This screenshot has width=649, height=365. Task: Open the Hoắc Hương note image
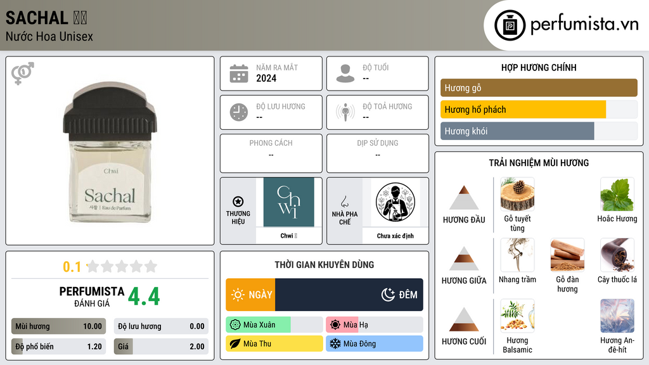coord(617,194)
